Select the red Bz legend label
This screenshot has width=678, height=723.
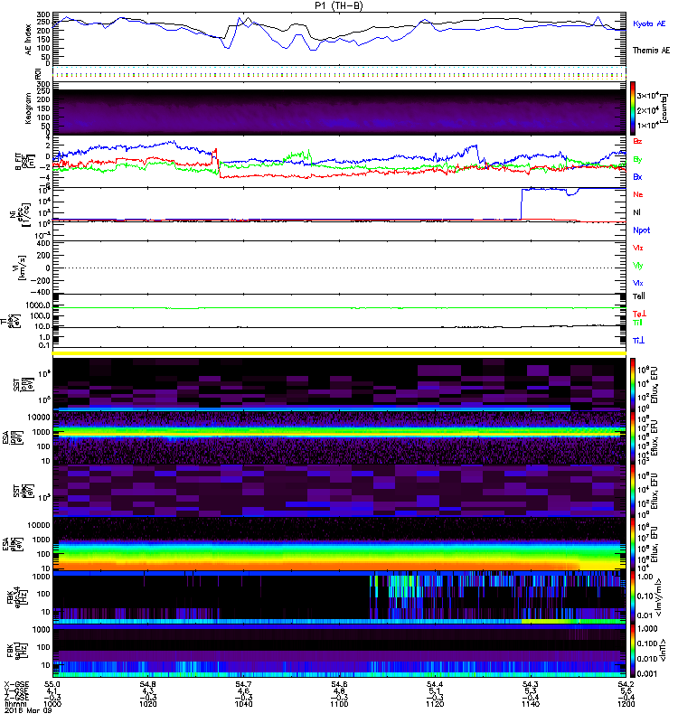[637, 141]
